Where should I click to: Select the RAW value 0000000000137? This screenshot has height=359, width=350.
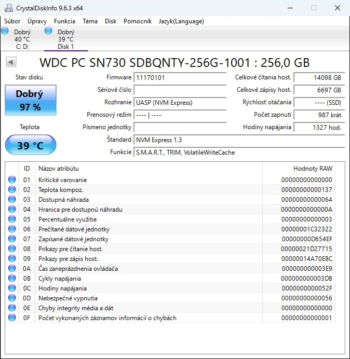(x=307, y=190)
